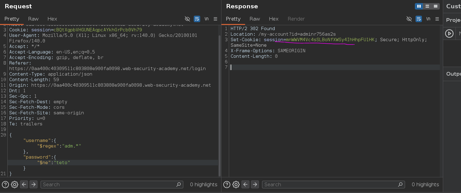Open search settings gear below Response panel
This screenshot has width=461, height=193.
click(x=236, y=184)
